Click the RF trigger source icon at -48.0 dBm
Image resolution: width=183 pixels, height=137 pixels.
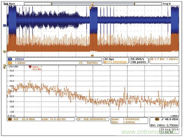tap(157, 119)
